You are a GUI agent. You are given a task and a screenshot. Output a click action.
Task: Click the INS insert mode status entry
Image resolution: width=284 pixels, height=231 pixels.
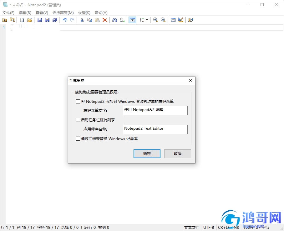236,227
